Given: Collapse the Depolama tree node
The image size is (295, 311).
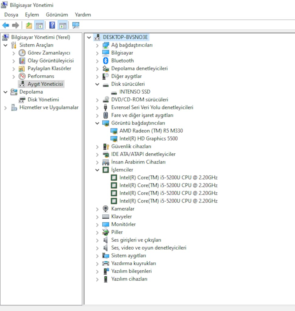Looking at the screenshot, I should pyautogui.click(x=5, y=92).
